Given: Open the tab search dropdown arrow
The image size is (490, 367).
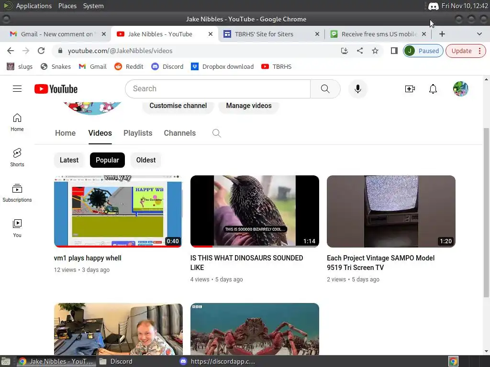Looking at the screenshot, I should click(x=479, y=34).
